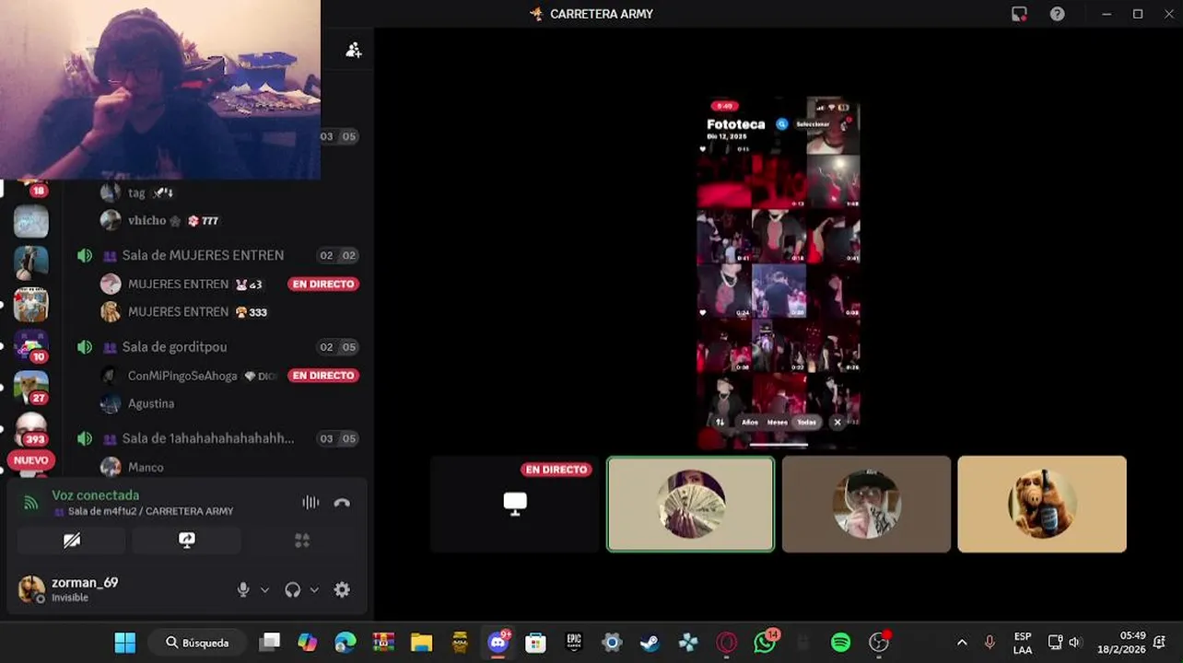Click the tray microphone-in-use icon
The width and height of the screenshot is (1183, 663).
point(990,643)
